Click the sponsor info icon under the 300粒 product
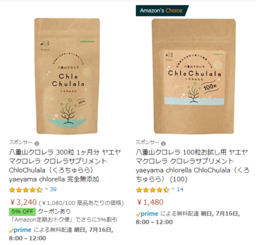This screenshot has height=245, width=256. coord(37,143)
